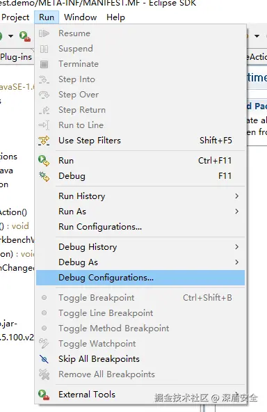
Task: Click the Toggle Breakpoint dot icon
Action: [44, 298]
